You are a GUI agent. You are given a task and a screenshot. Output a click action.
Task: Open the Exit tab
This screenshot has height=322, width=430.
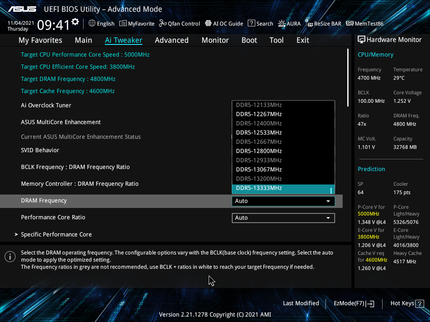pyautogui.click(x=303, y=40)
